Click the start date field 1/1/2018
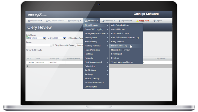The height and width of the screenshot is (112, 198). pyautogui.click(x=36, y=38)
